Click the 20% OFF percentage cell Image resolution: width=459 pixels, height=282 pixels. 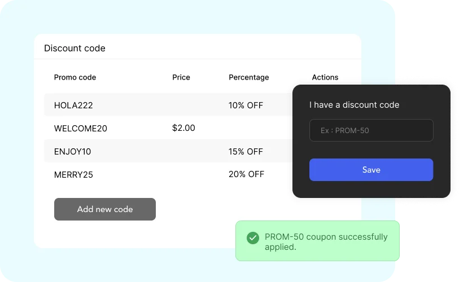[x=247, y=174]
